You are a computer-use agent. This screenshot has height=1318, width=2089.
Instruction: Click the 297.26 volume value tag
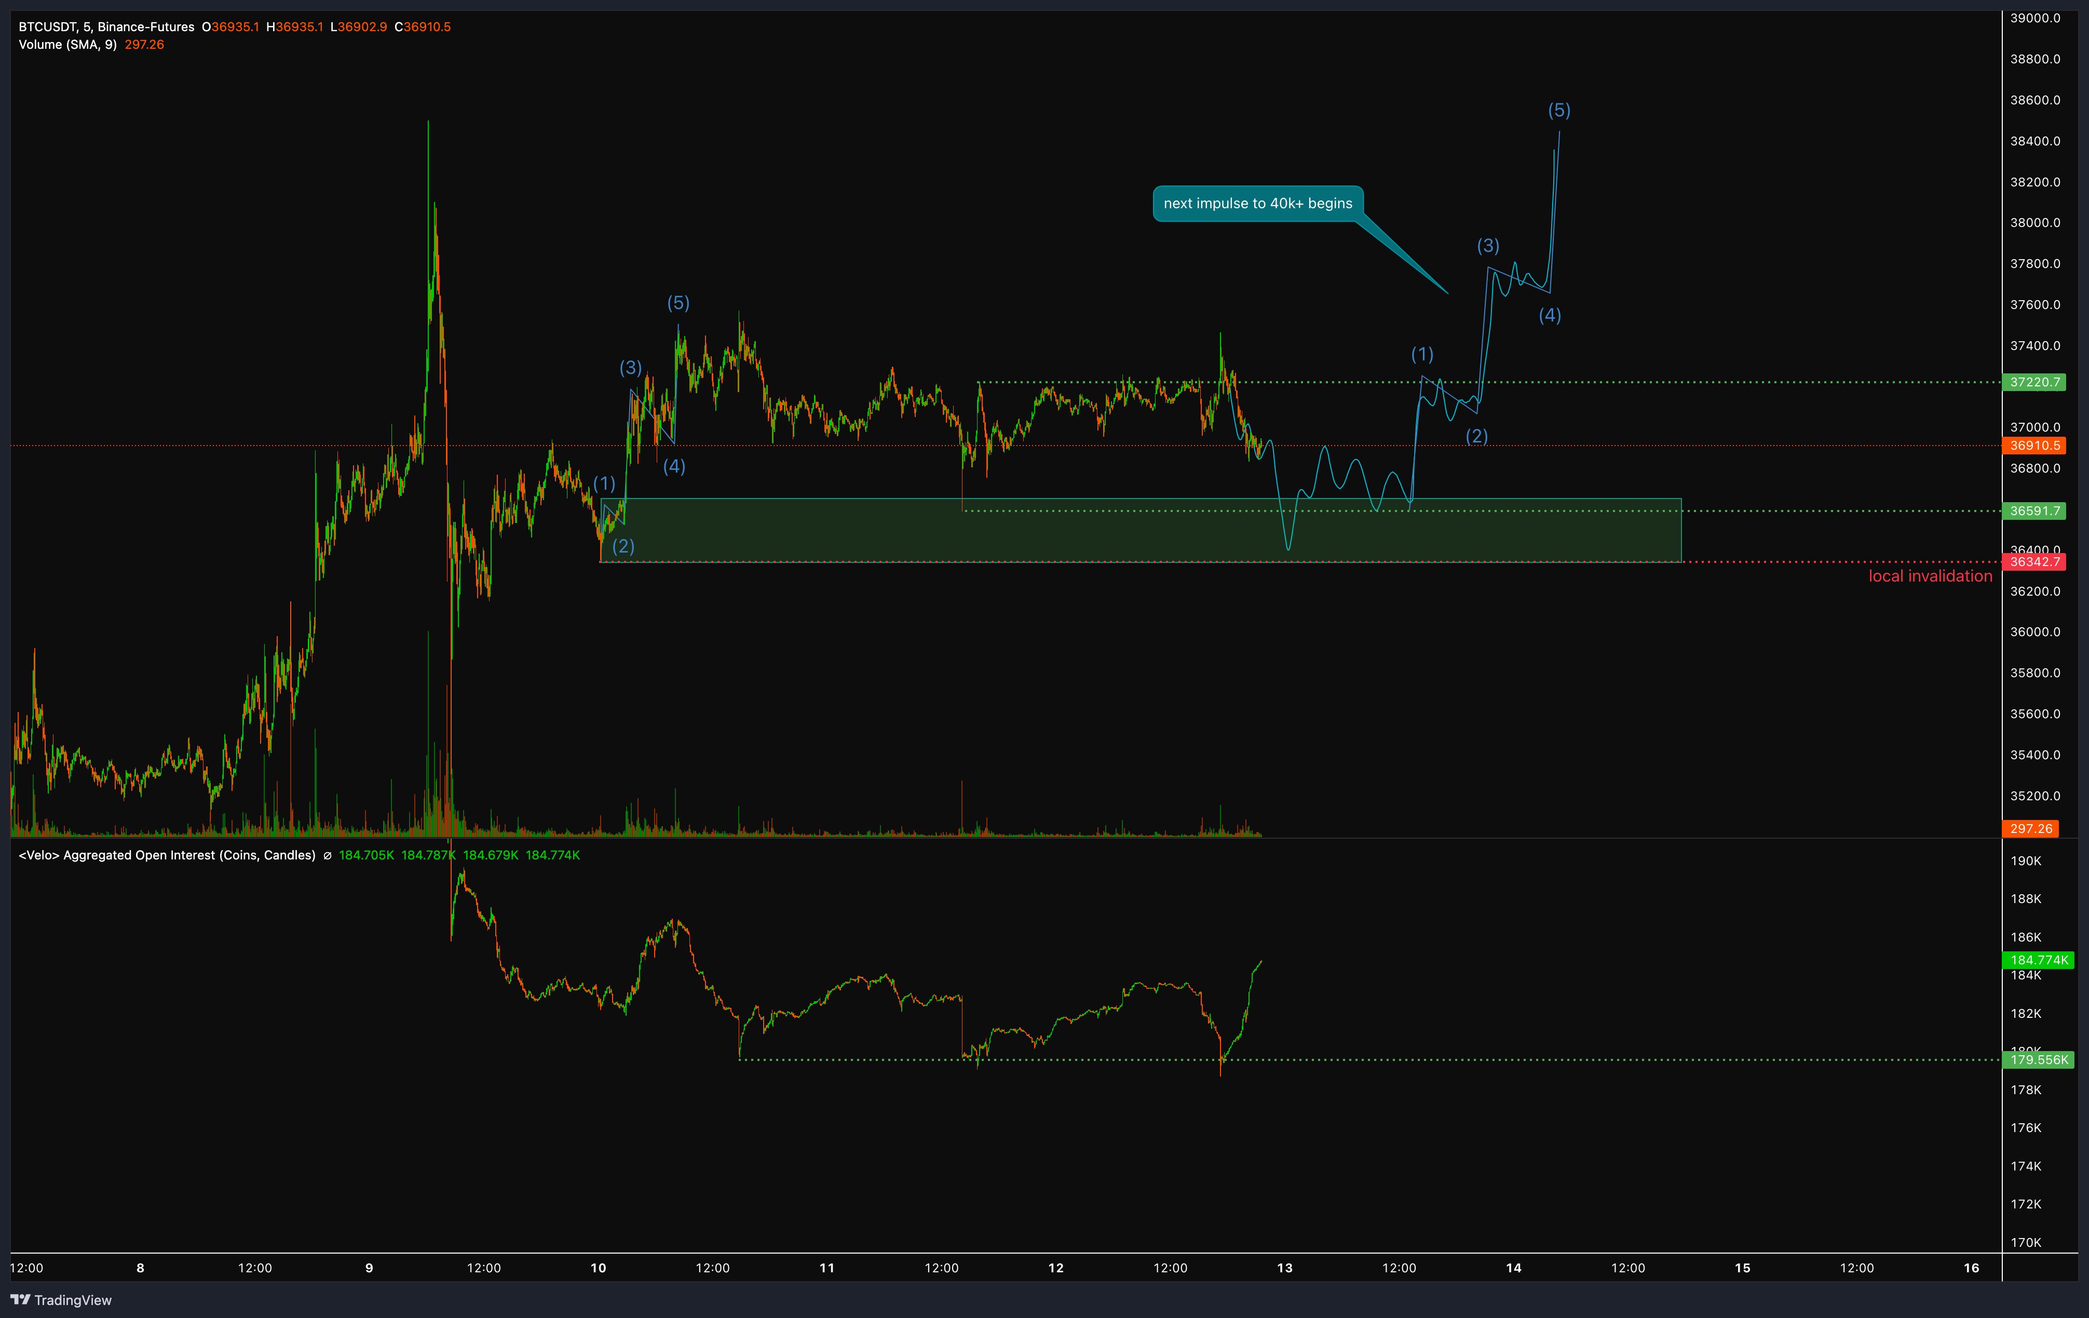2031,829
